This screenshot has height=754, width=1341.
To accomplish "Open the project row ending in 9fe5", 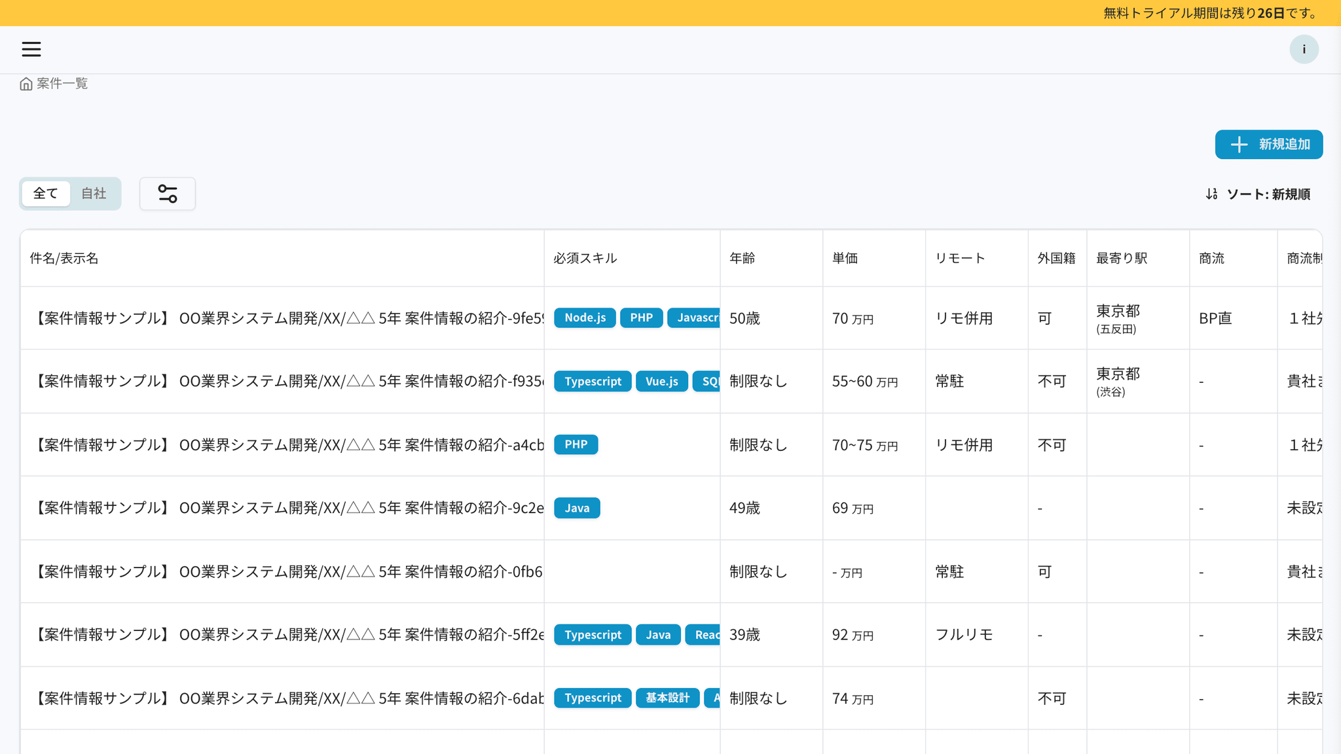I will tap(288, 319).
